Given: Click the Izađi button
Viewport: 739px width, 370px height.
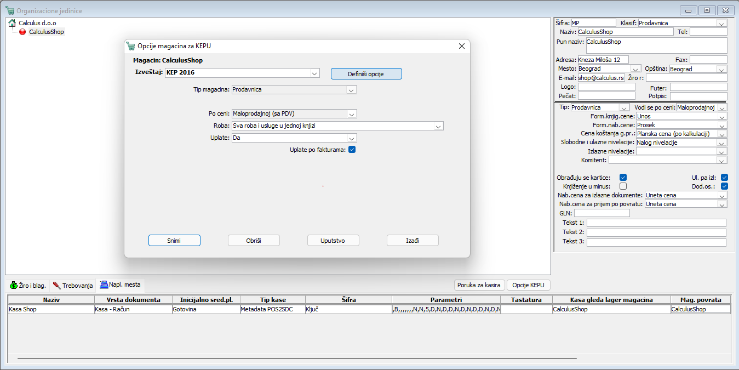Looking at the screenshot, I should pos(413,241).
